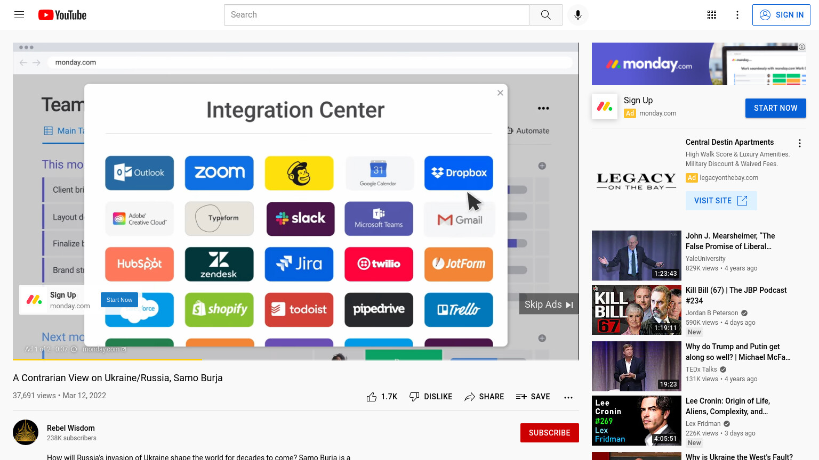Image resolution: width=819 pixels, height=460 pixels.
Task: Open the Rebel Wisdom channel name
Action: pyautogui.click(x=71, y=428)
